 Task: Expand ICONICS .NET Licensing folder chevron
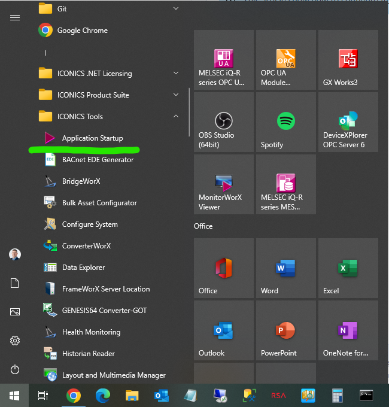pos(176,73)
